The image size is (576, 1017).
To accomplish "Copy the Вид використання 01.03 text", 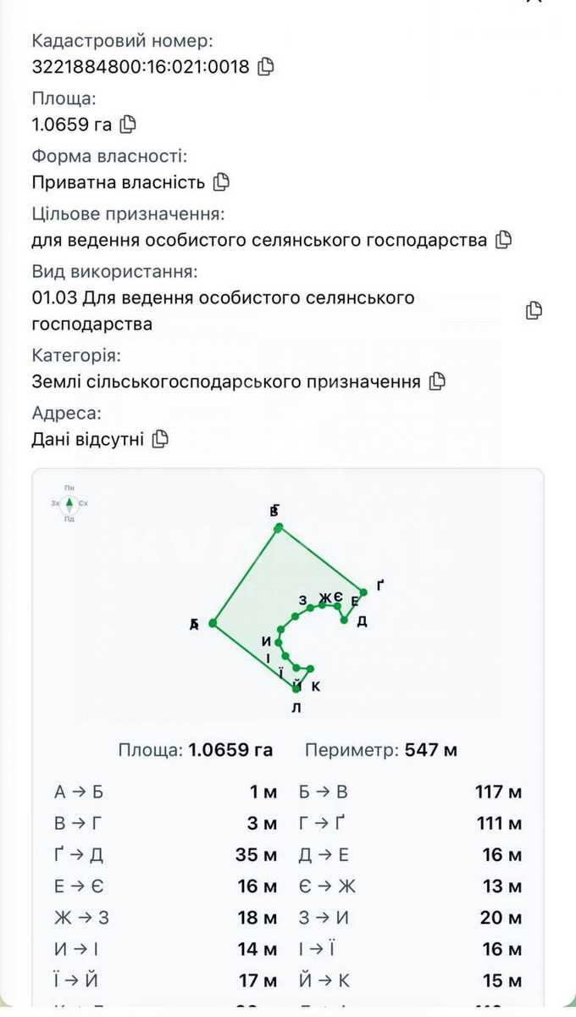I will [x=534, y=310].
